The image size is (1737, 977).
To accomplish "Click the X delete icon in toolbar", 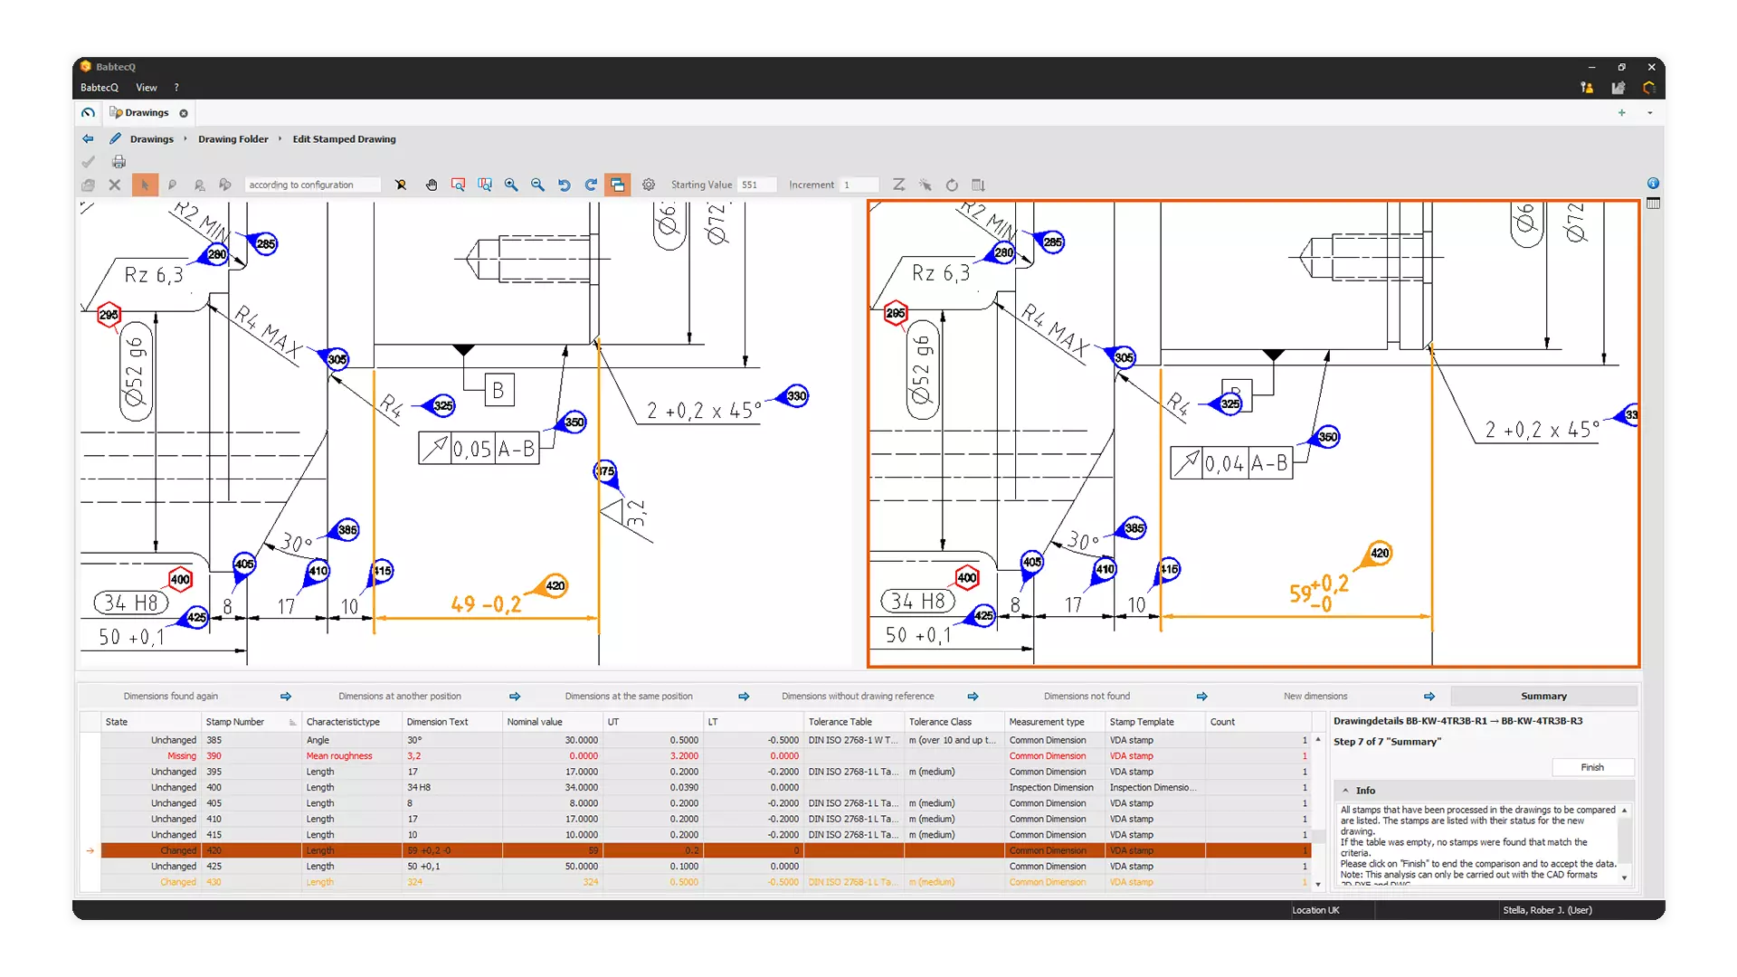I will (x=115, y=185).
